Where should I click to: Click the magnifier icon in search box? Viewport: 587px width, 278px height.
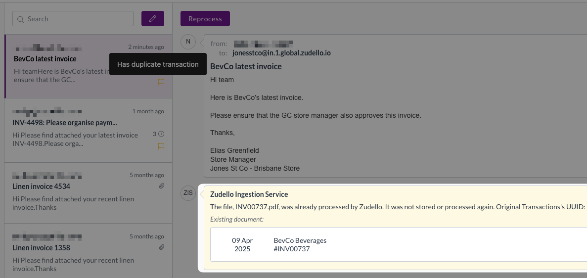pyautogui.click(x=21, y=19)
